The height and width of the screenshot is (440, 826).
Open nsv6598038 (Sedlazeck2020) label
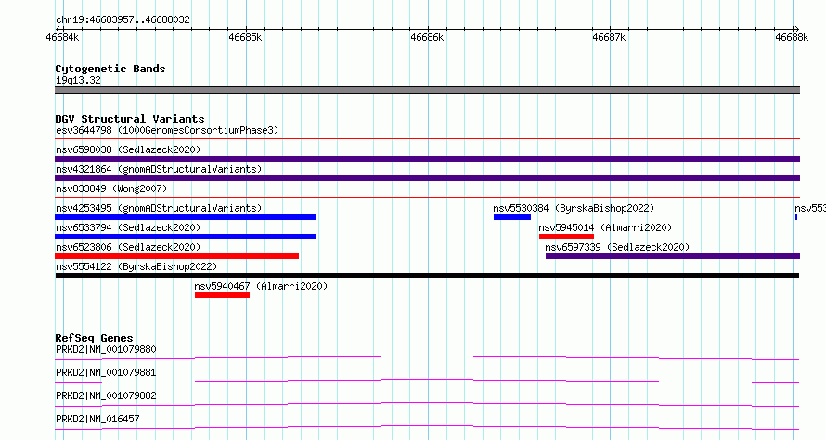click(x=128, y=149)
